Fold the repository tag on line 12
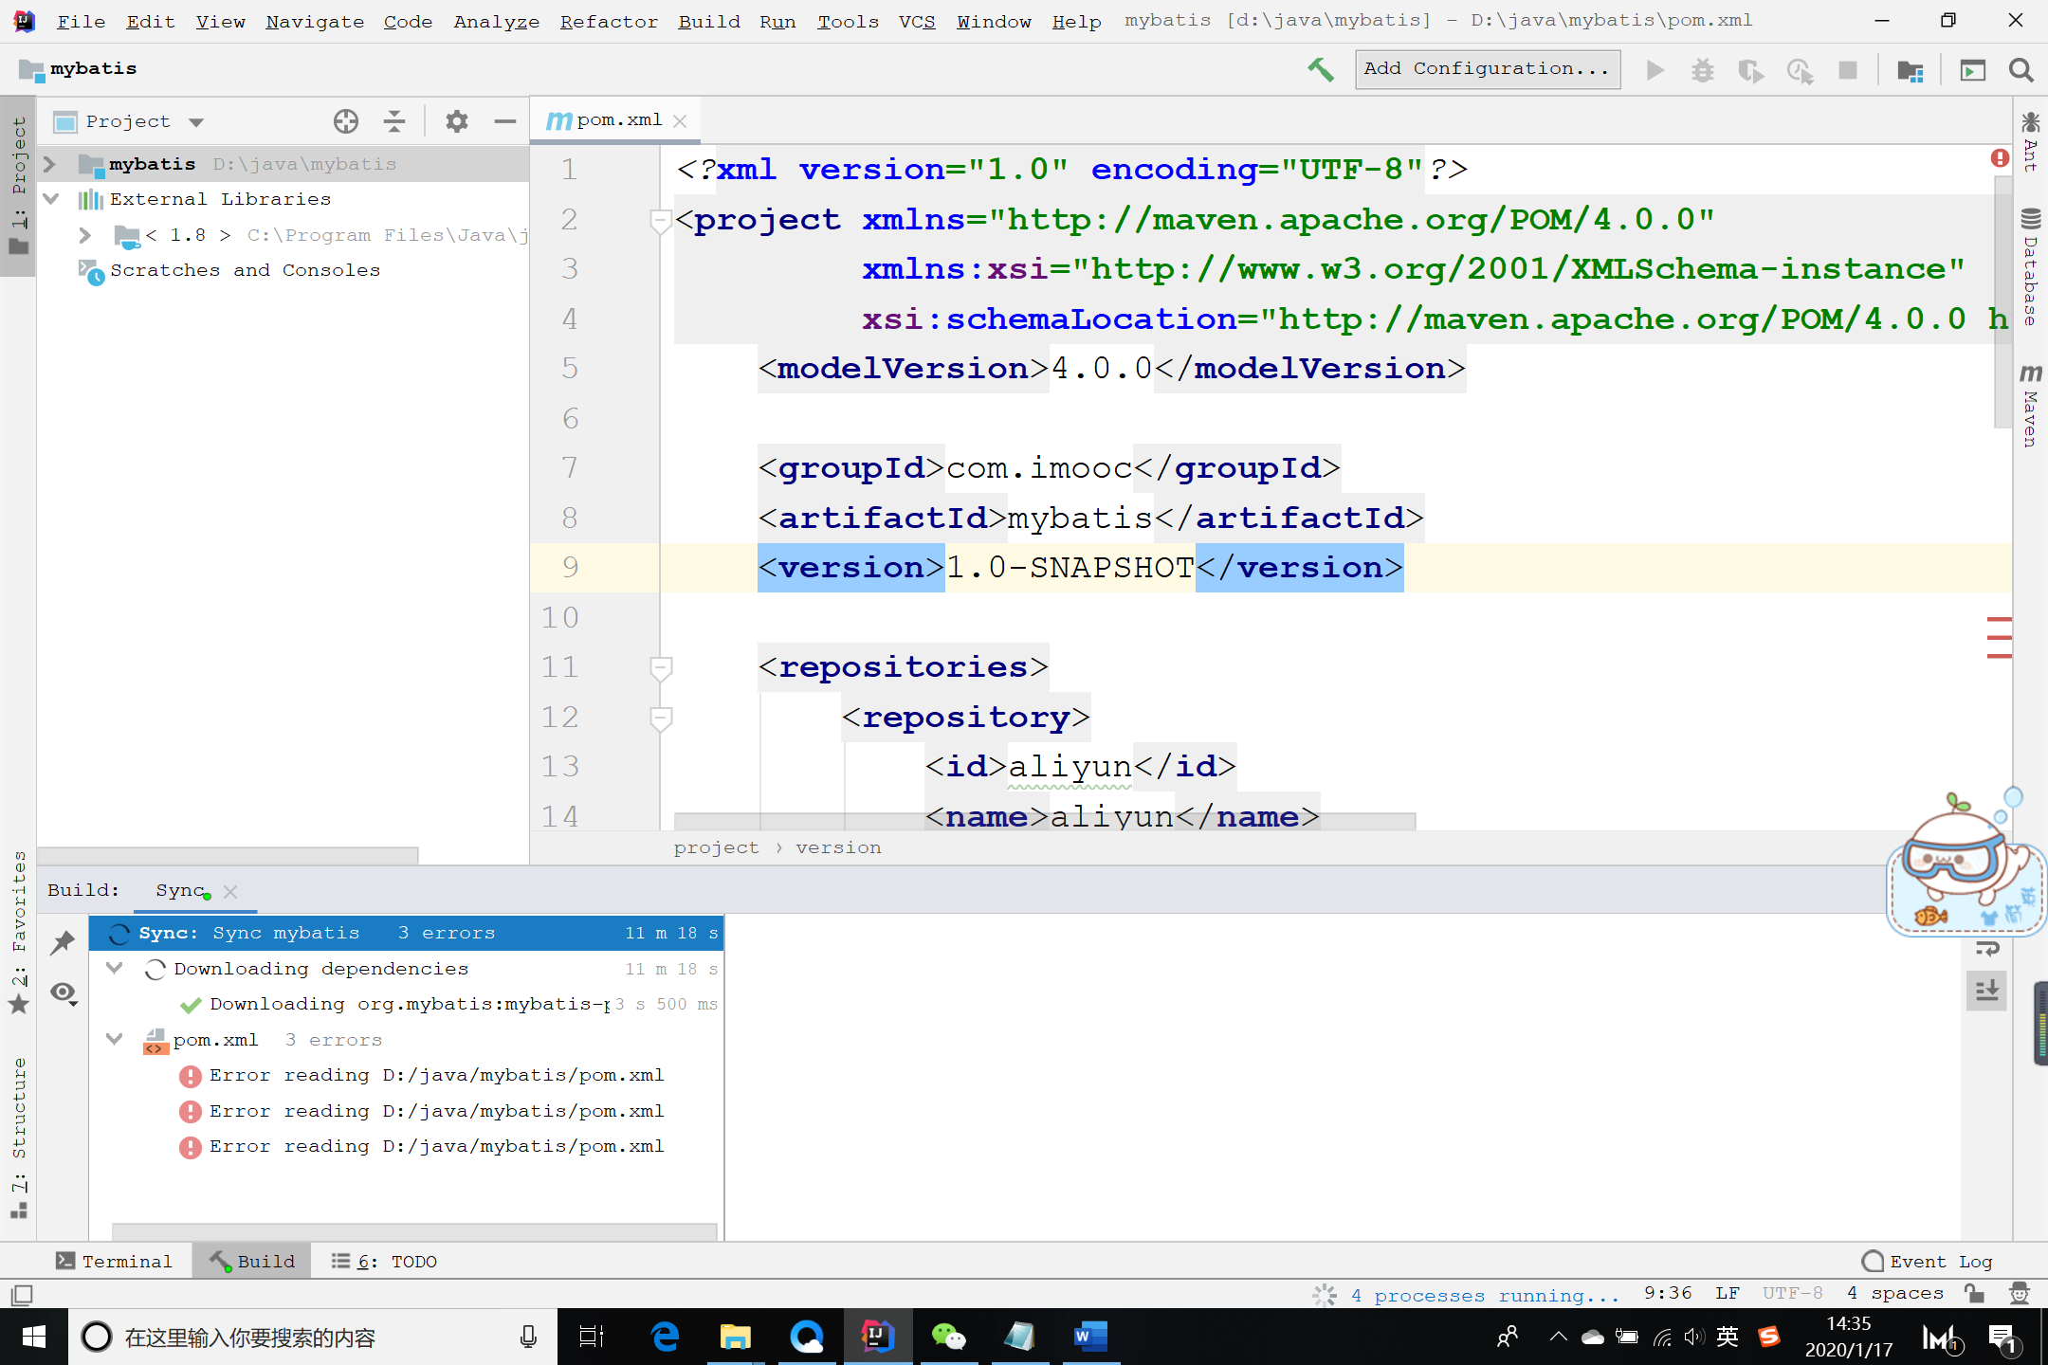The width and height of the screenshot is (2048, 1365). click(661, 719)
